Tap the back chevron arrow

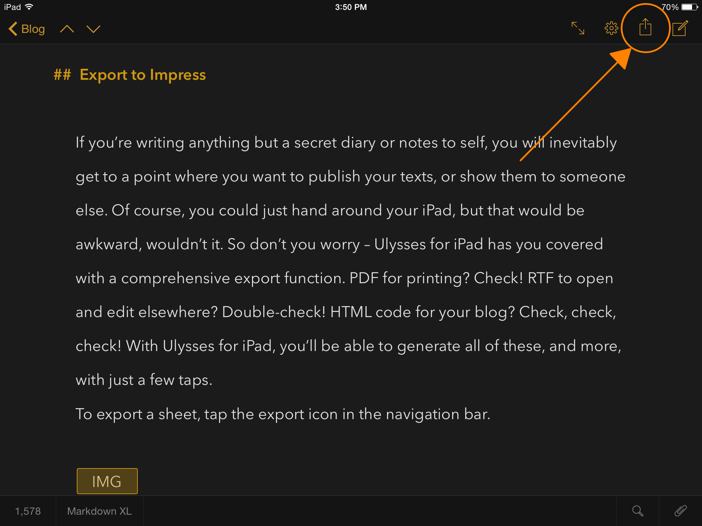[13, 29]
